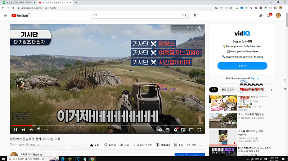Click the video progress bar
This screenshot has width=288, height=161.
point(108,126)
